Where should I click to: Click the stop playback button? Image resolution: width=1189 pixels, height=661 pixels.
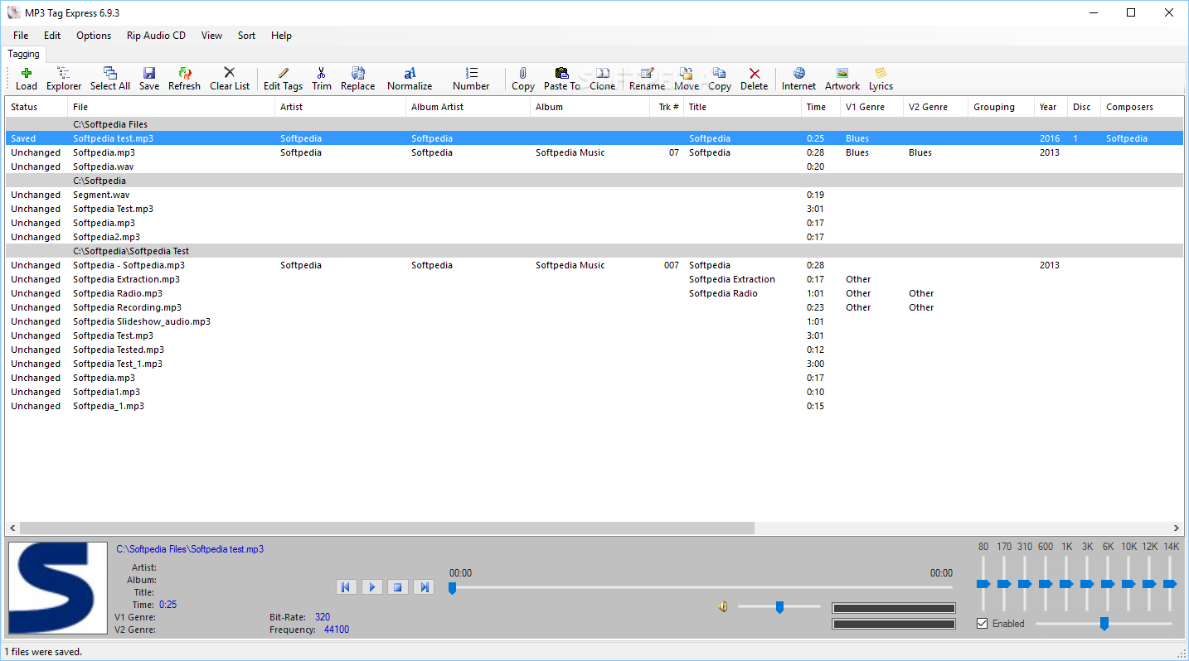point(398,587)
